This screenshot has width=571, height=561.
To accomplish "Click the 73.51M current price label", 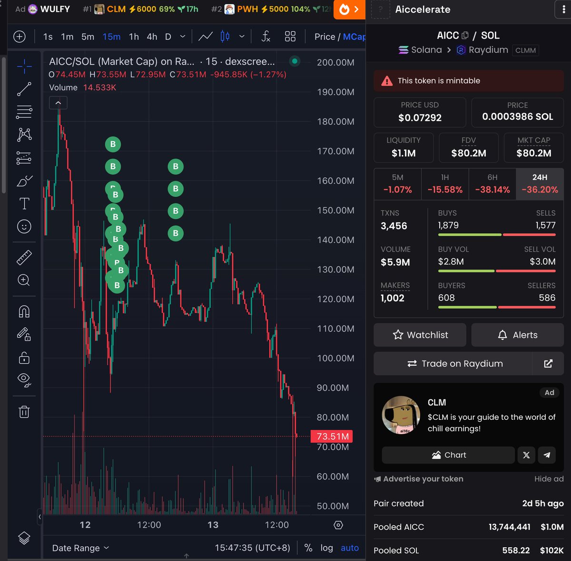I will [x=332, y=436].
